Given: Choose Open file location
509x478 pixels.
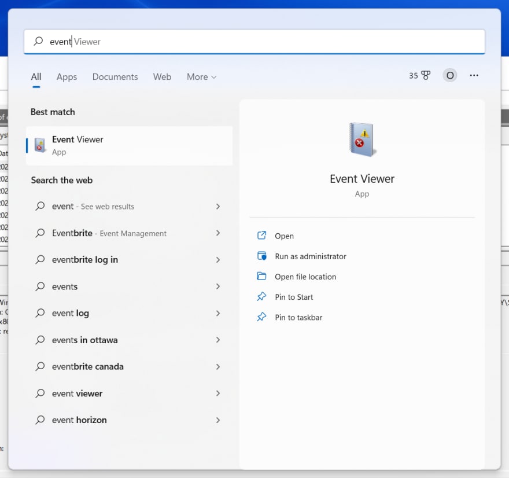Looking at the screenshot, I should (305, 277).
